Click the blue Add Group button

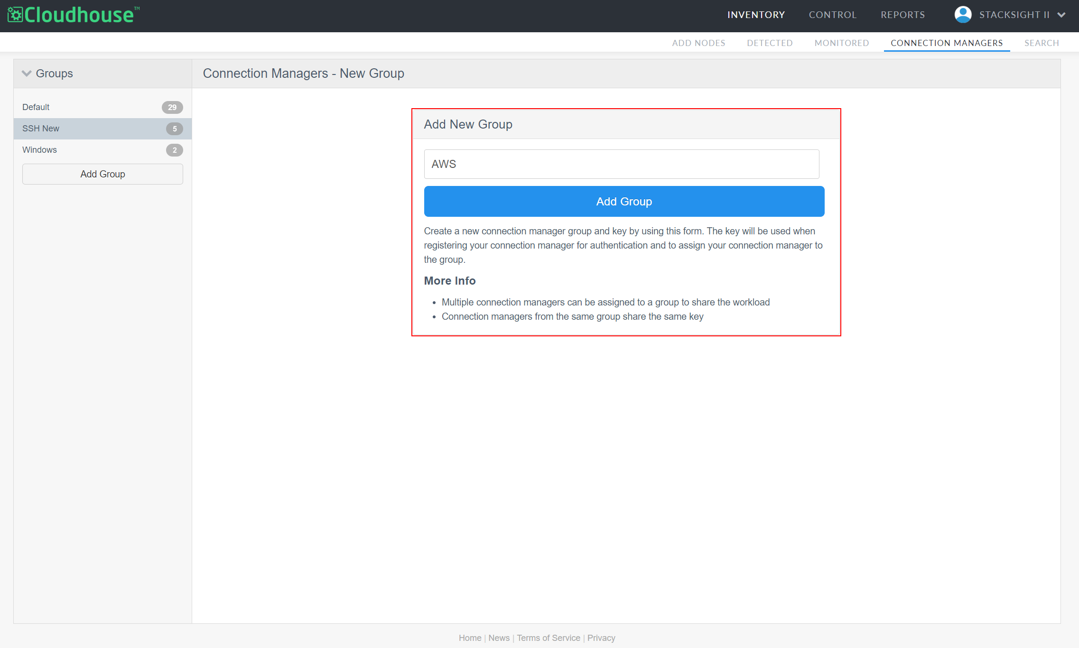click(x=624, y=201)
